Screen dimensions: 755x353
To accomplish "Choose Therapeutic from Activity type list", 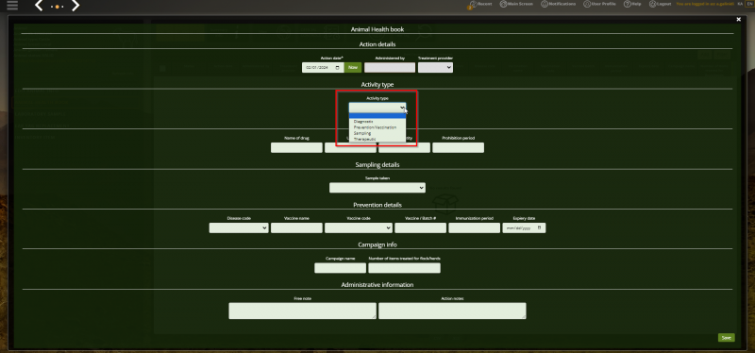I will [x=377, y=139].
